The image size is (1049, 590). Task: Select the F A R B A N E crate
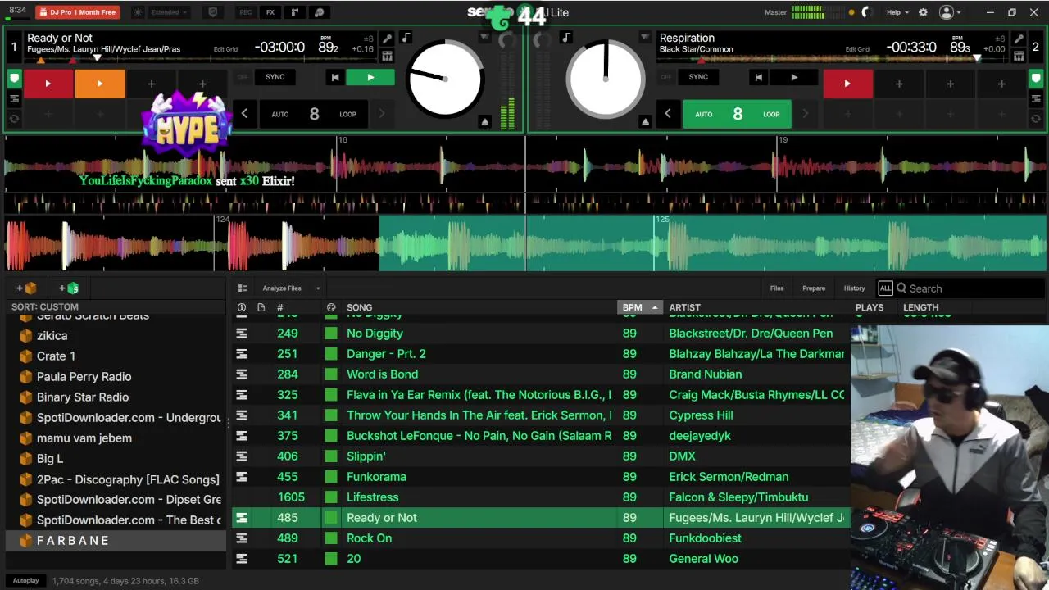[x=116, y=540]
